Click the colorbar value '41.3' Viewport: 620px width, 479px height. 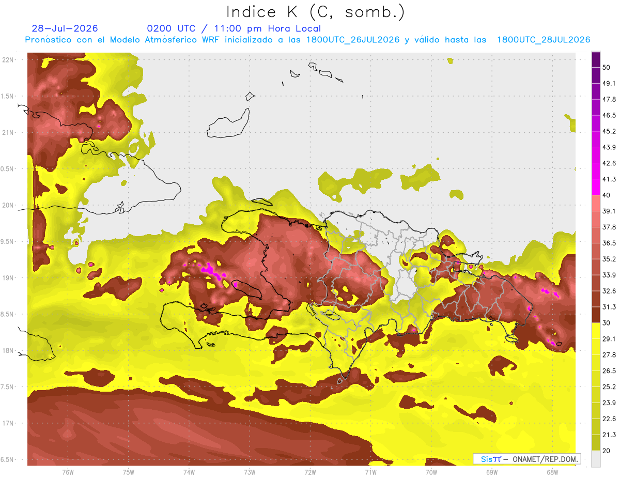coord(609,179)
